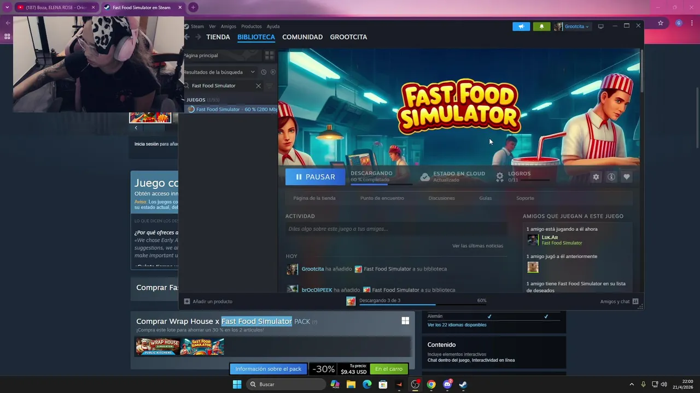
Task: Open Amigos menu
Action: pyautogui.click(x=229, y=26)
